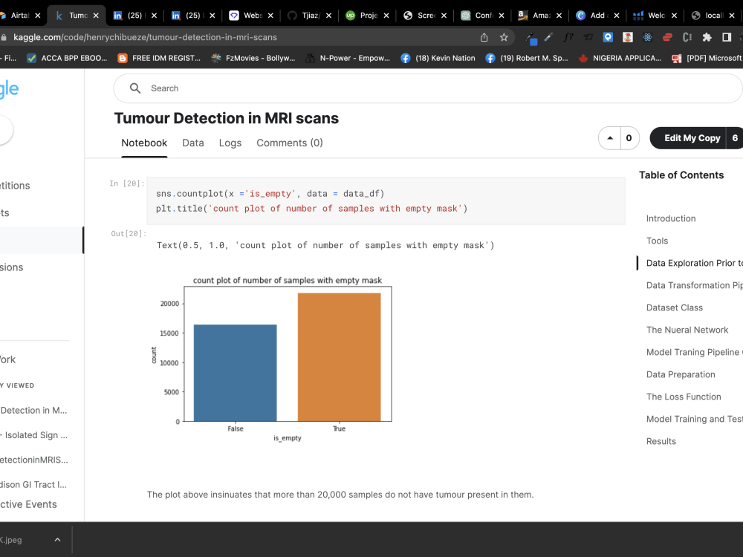743x557 pixels.
Task: Open the blue pen extension icon
Action: 548,37
